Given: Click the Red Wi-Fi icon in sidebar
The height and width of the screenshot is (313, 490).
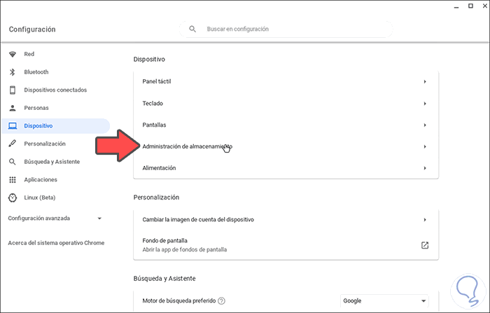Looking at the screenshot, I should tap(12, 54).
